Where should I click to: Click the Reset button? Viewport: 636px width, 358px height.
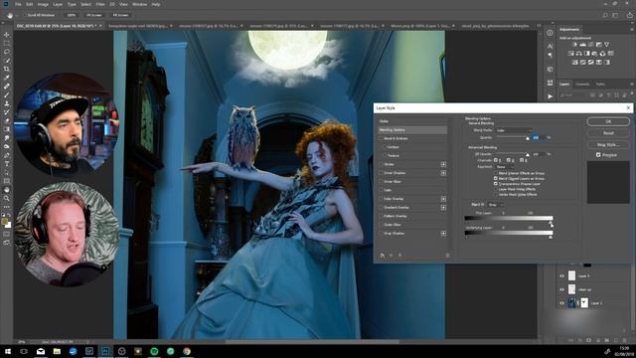pos(608,132)
